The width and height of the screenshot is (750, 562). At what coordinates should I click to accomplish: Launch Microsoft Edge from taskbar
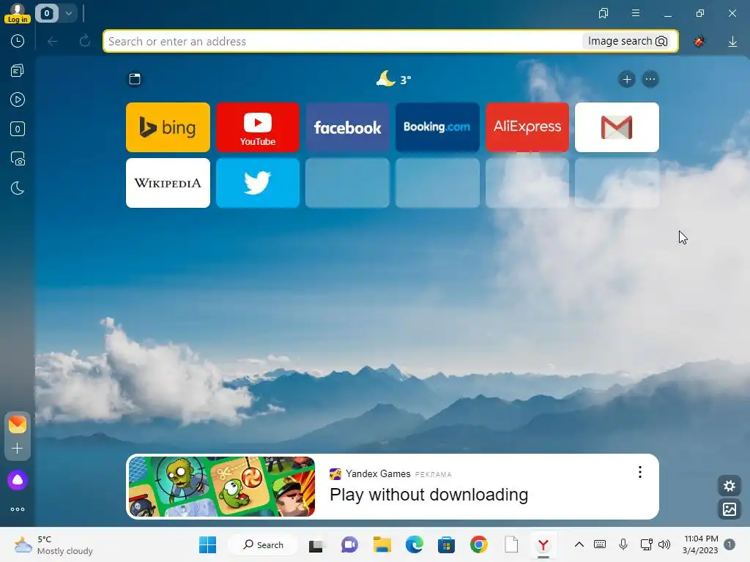pyautogui.click(x=415, y=544)
